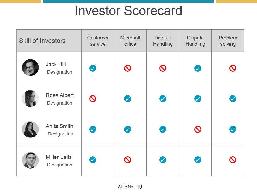
Task: Select Miller Bails' profile photo
Action: coord(30,160)
